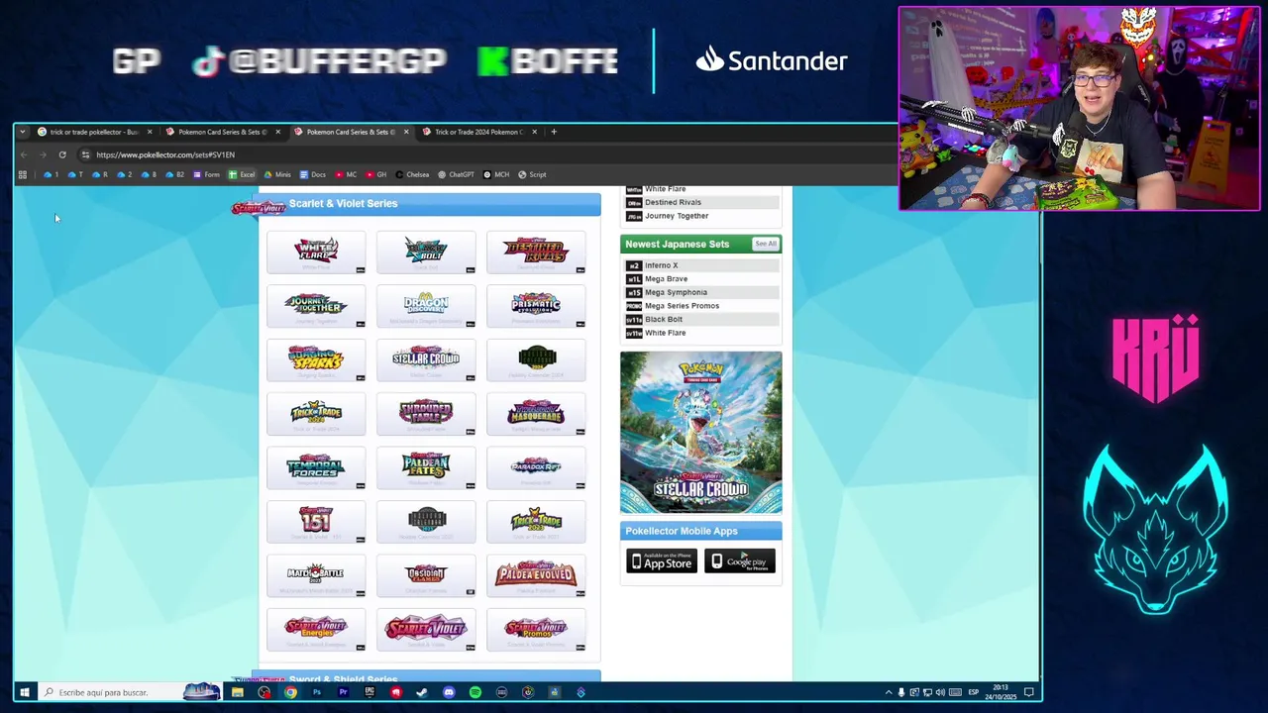Open the White Flare set tile
Viewport: 1268px width, 713px height.
coord(316,253)
